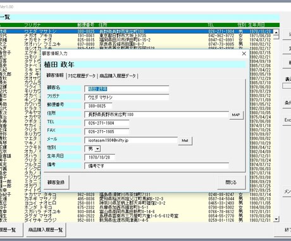Screen dimensions: 291x241
Task: Open the 対応履歴データ tab
Action: pyautogui.click(x=82, y=76)
